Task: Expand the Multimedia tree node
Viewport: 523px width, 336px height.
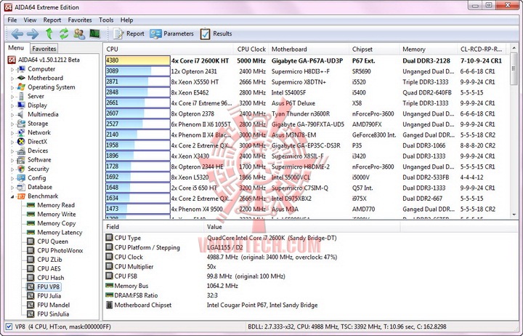Action: click(x=12, y=115)
